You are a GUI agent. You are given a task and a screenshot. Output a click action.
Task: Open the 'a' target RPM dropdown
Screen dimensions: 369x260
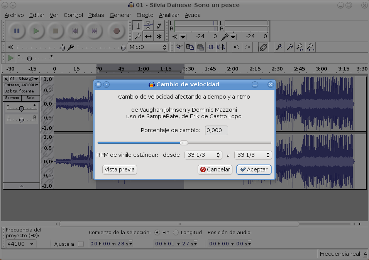click(253, 155)
